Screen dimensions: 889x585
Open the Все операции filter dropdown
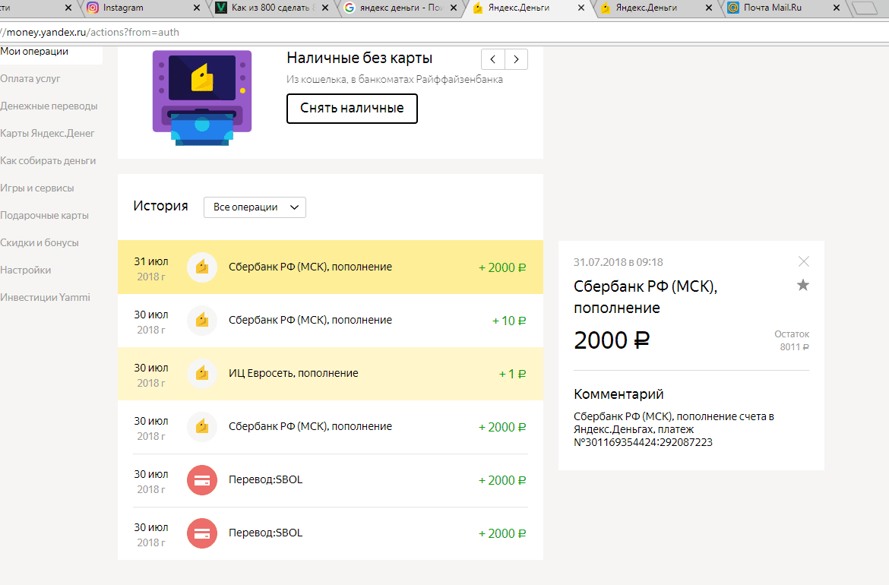pos(255,207)
